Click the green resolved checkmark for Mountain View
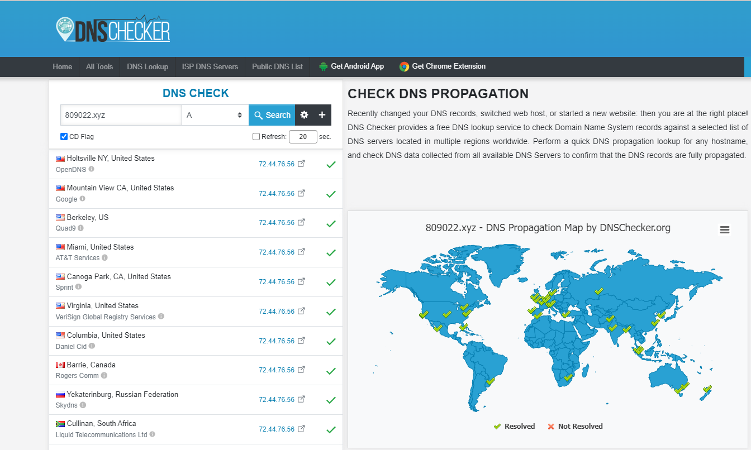The width and height of the screenshot is (751, 450). 331,194
